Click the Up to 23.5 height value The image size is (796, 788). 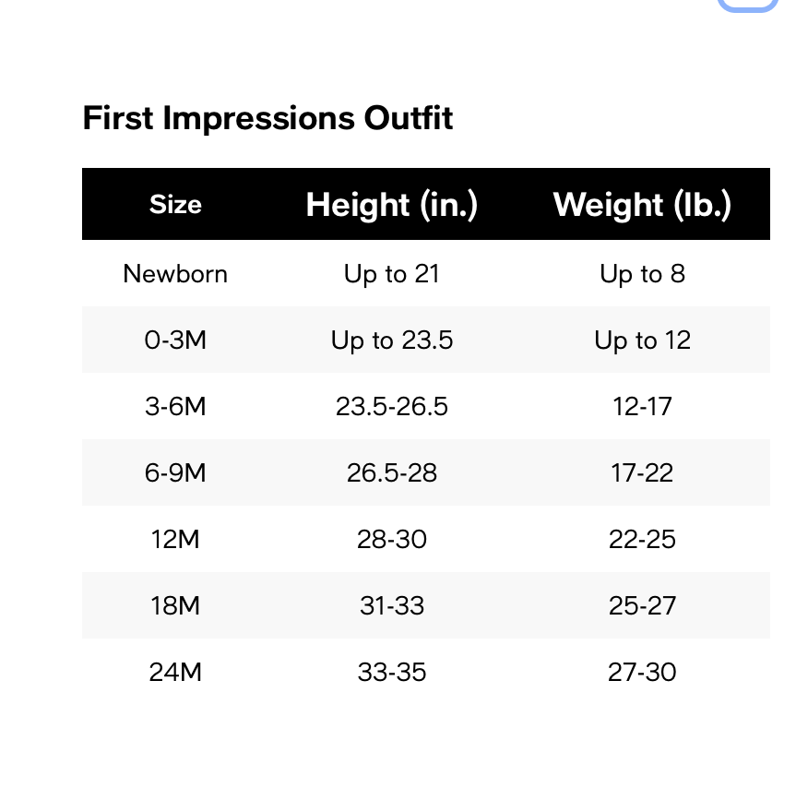[391, 340]
